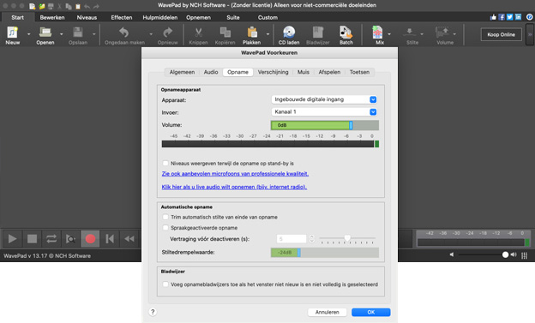The height and width of the screenshot is (323, 535).
Task: Click the Opslaan disk icon
Action: tap(78, 33)
